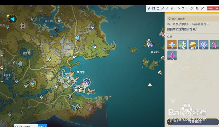This screenshot has width=219, height=127.
Task: Select the text 'A' annotation tool
Action: point(167,9)
